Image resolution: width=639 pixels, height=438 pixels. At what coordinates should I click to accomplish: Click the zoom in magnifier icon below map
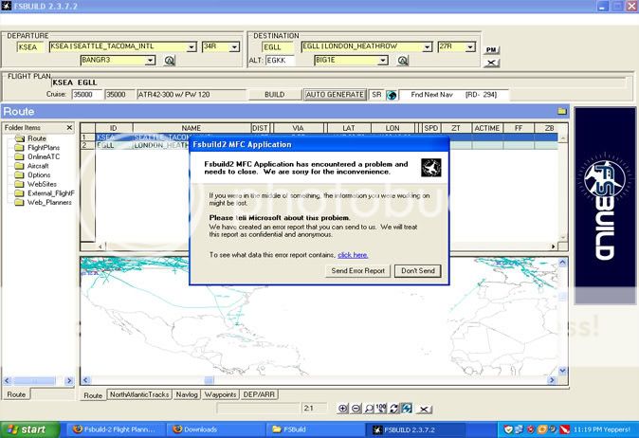point(343,409)
